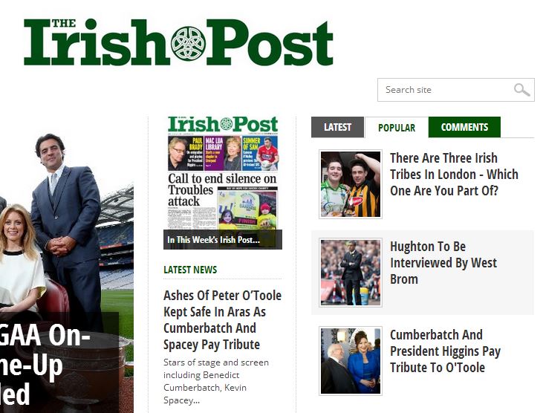Click the two hurling players thumbnail
The image size is (543, 413).
351,184
